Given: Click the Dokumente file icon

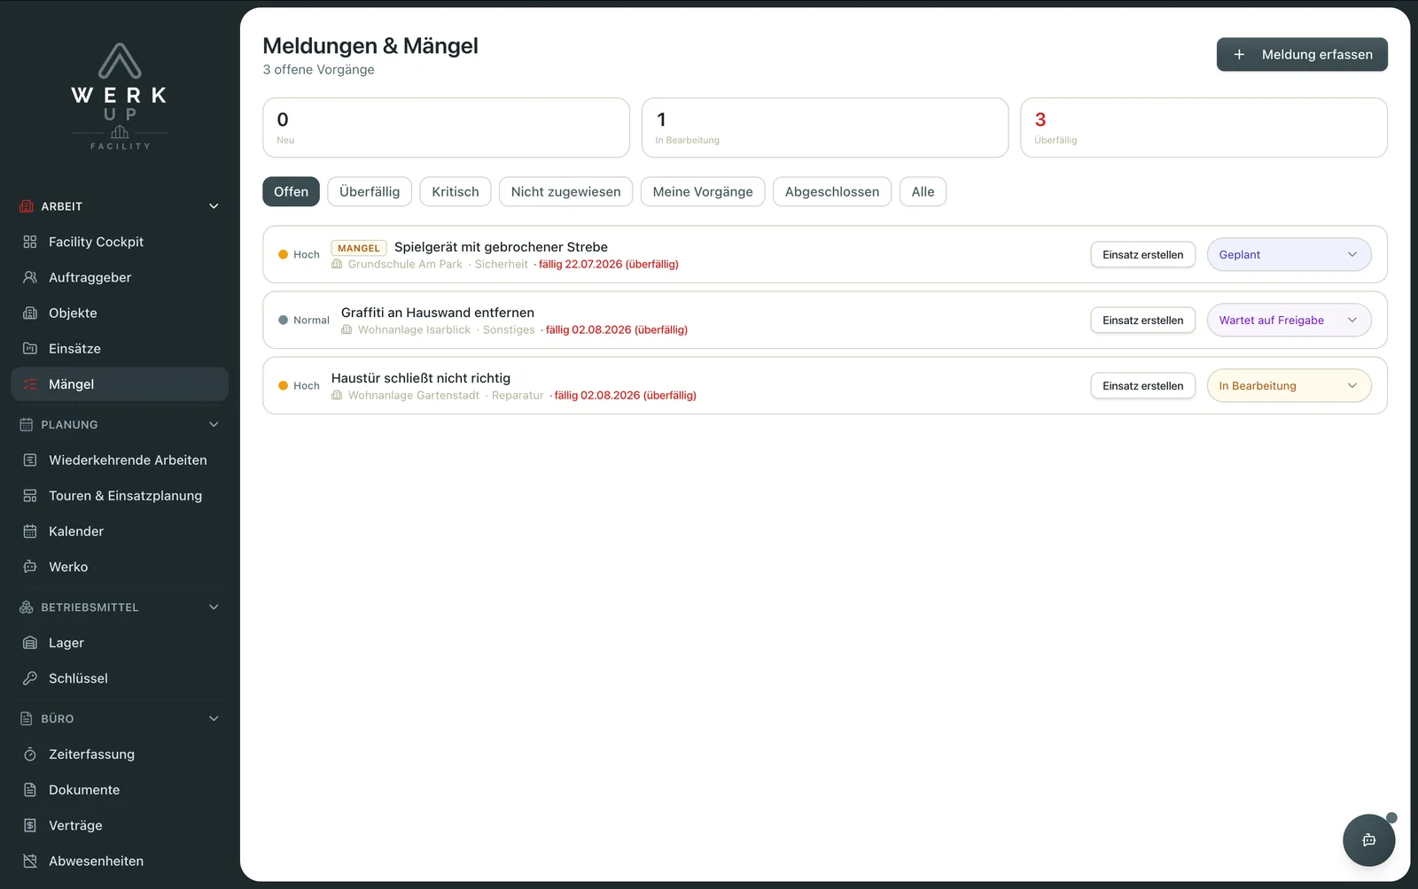Looking at the screenshot, I should click(x=30, y=790).
